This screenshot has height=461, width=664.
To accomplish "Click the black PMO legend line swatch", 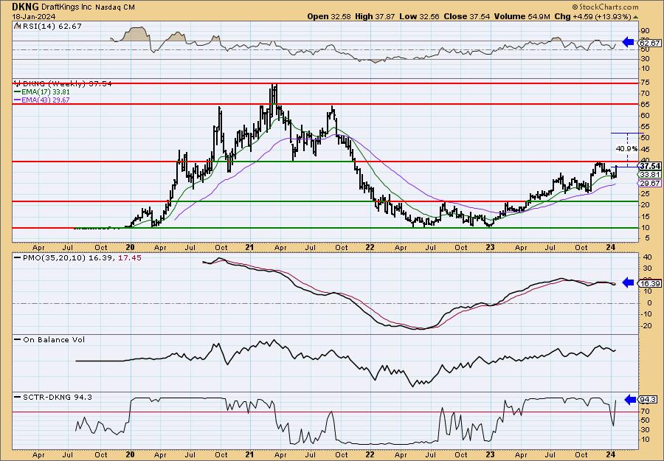I will [x=18, y=258].
